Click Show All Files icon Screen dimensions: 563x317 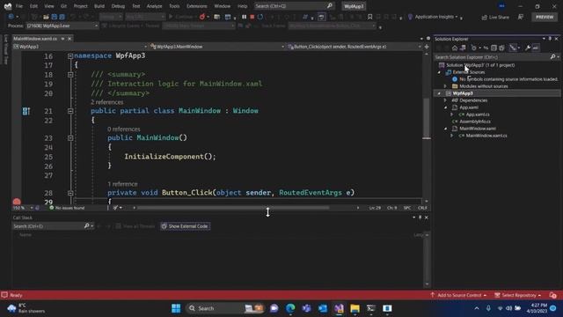[x=501, y=48]
